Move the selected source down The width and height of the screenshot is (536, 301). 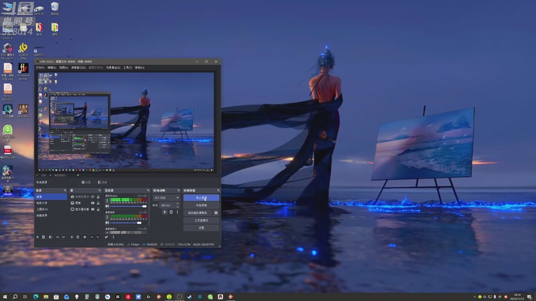[98, 237]
